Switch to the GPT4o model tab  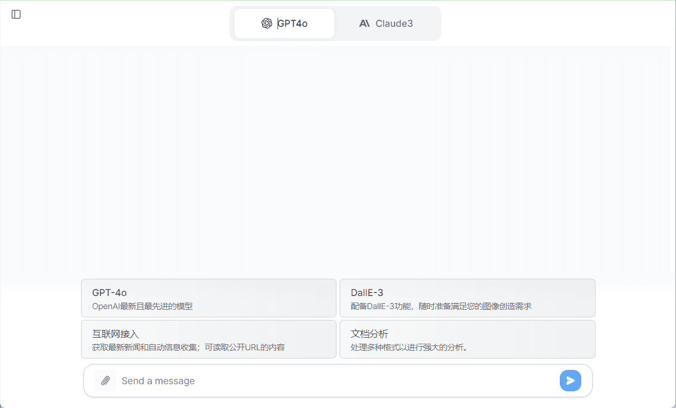285,24
